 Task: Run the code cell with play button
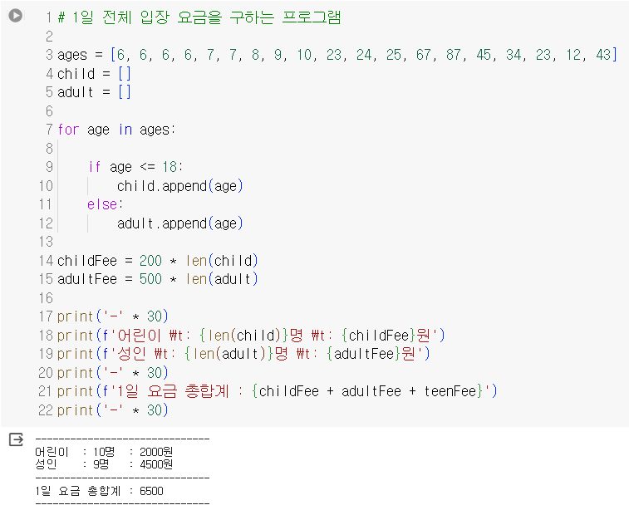pyautogui.click(x=16, y=16)
